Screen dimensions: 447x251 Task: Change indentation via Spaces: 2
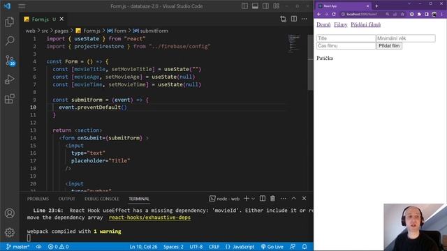pyautogui.click(x=173, y=247)
